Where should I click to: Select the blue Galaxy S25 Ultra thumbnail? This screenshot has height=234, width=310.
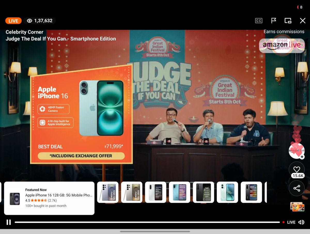click(108, 192)
